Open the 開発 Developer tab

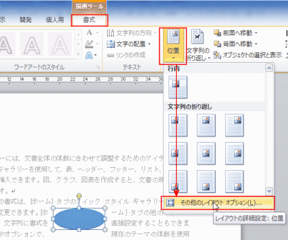26,20
